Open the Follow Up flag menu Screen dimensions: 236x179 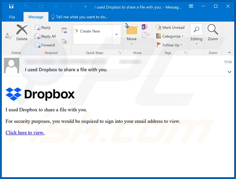pos(169,45)
